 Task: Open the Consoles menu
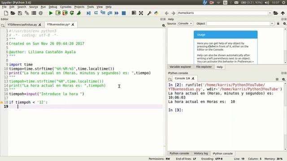(65, 7)
